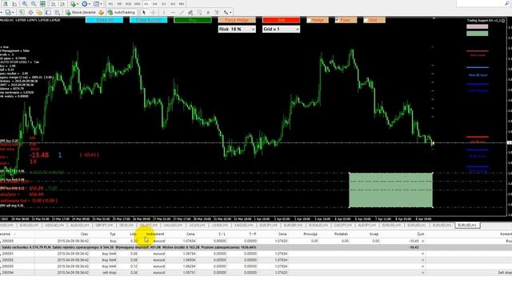Viewport: 512px width, 288px height.
Task: Select the sell stop order 295094 row
Action: pos(256,272)
